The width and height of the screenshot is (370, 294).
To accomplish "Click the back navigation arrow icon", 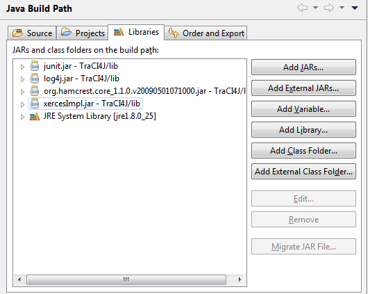I will 303,8.
